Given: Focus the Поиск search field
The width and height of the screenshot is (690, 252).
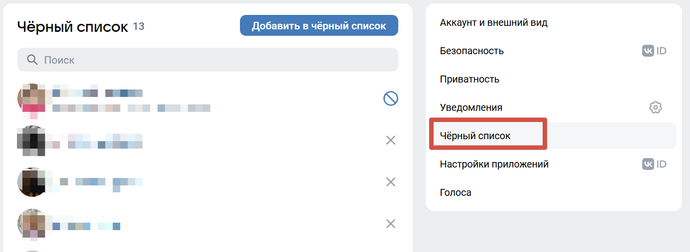Looking at the screenshot, I should click(214, 60).
